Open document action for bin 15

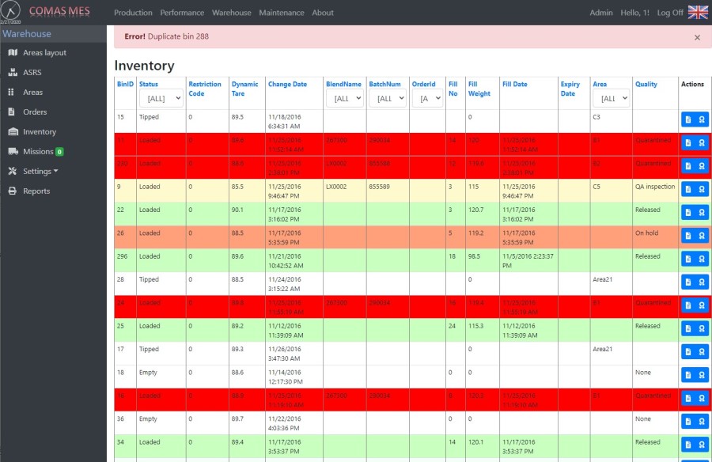coord(687,119)
